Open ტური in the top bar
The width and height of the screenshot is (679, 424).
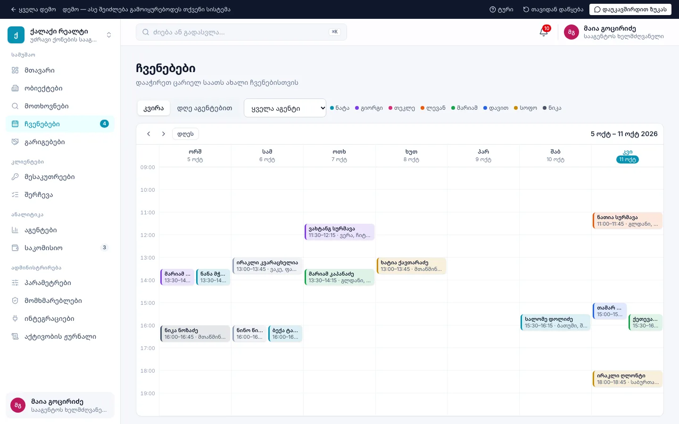tap(501, 9)
